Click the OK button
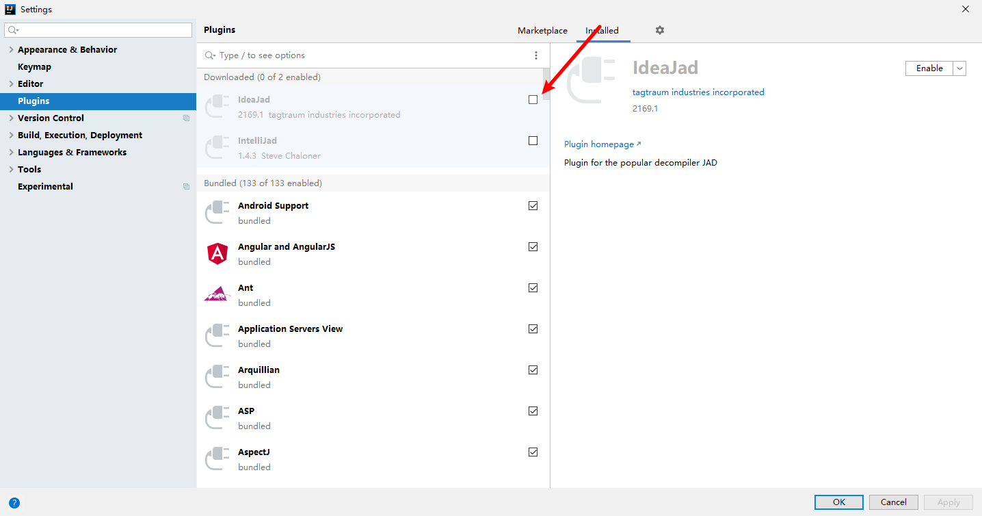 pos(839,502)
